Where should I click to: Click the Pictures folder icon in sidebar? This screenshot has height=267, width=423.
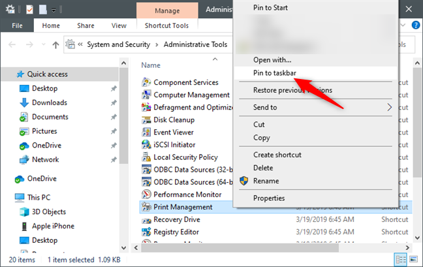pyautogui.click(x=24, y=131)
